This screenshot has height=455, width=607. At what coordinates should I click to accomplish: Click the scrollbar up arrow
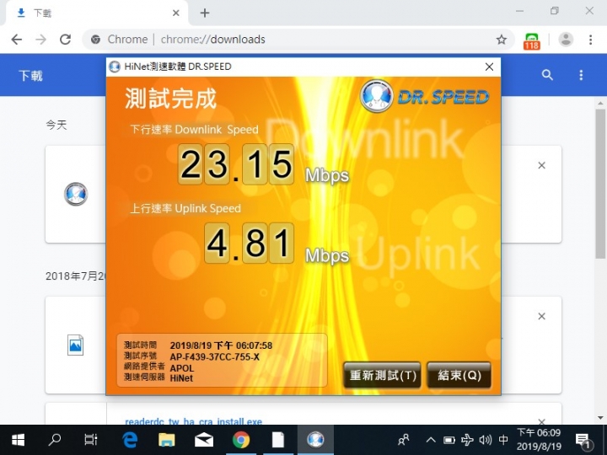click(600, 104)
